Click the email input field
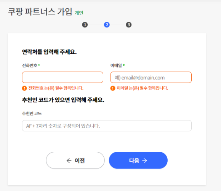The image size is (221, 191). pyautogui.click(x=151, y=77)
